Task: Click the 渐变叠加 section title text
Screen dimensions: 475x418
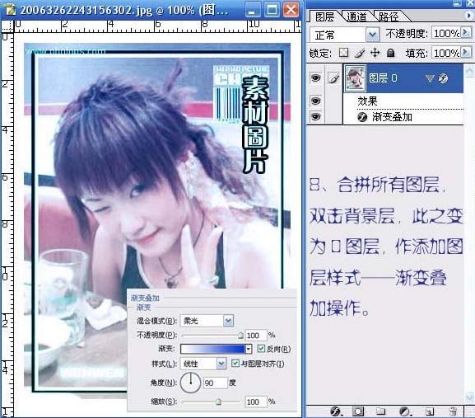Action: click(145, 298)
